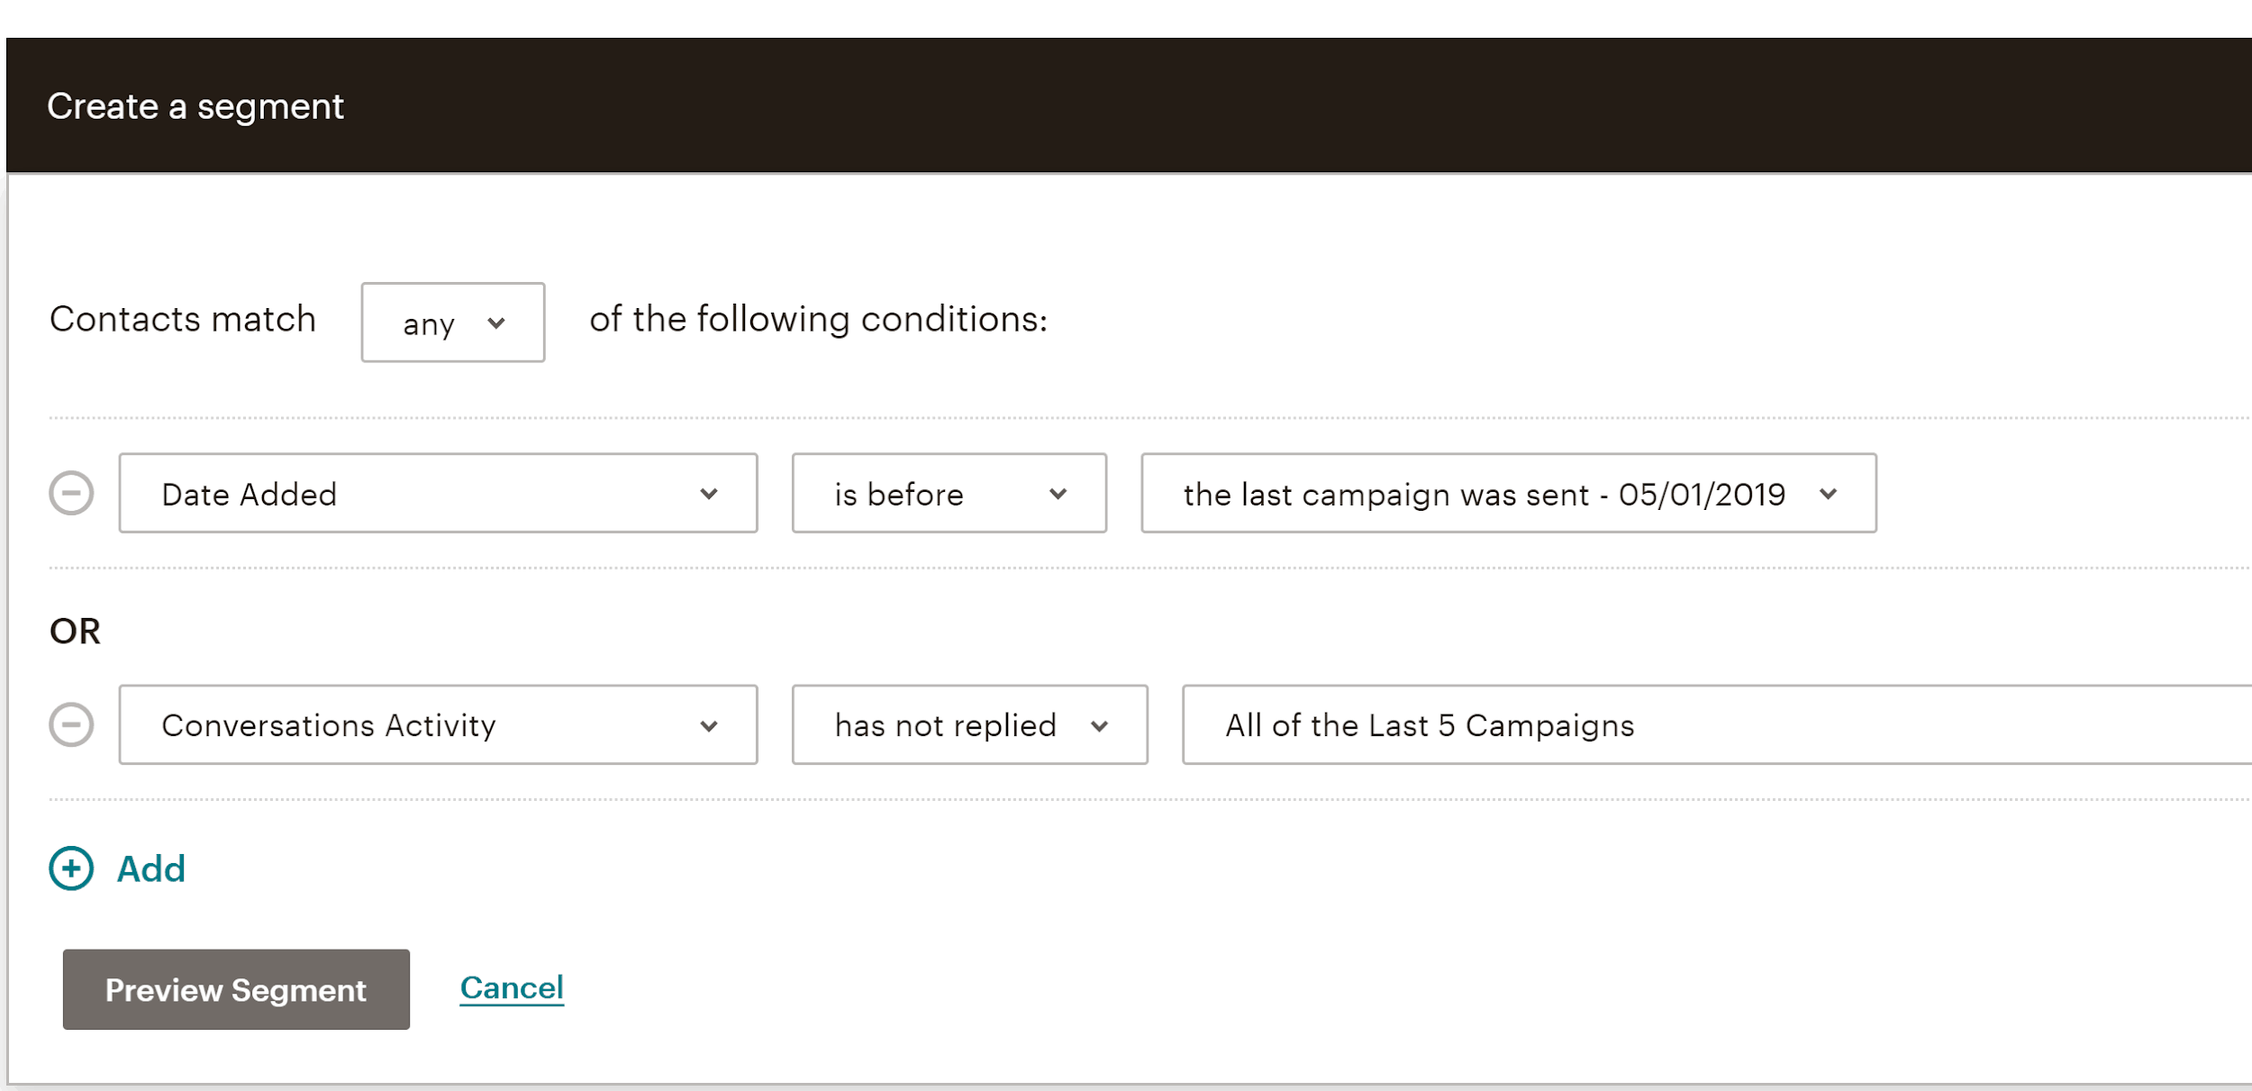This screenshot has width=2252, height=1091.
Task: Open the Date Added field dropdown
Action: (x=438, y=493)
